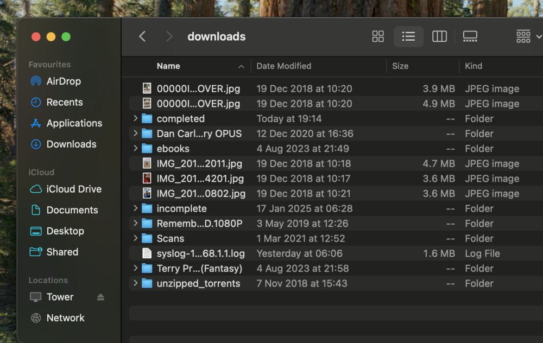Select Tower in Locations
Viewport: 543px width, 343px height.
pos(52,297)
